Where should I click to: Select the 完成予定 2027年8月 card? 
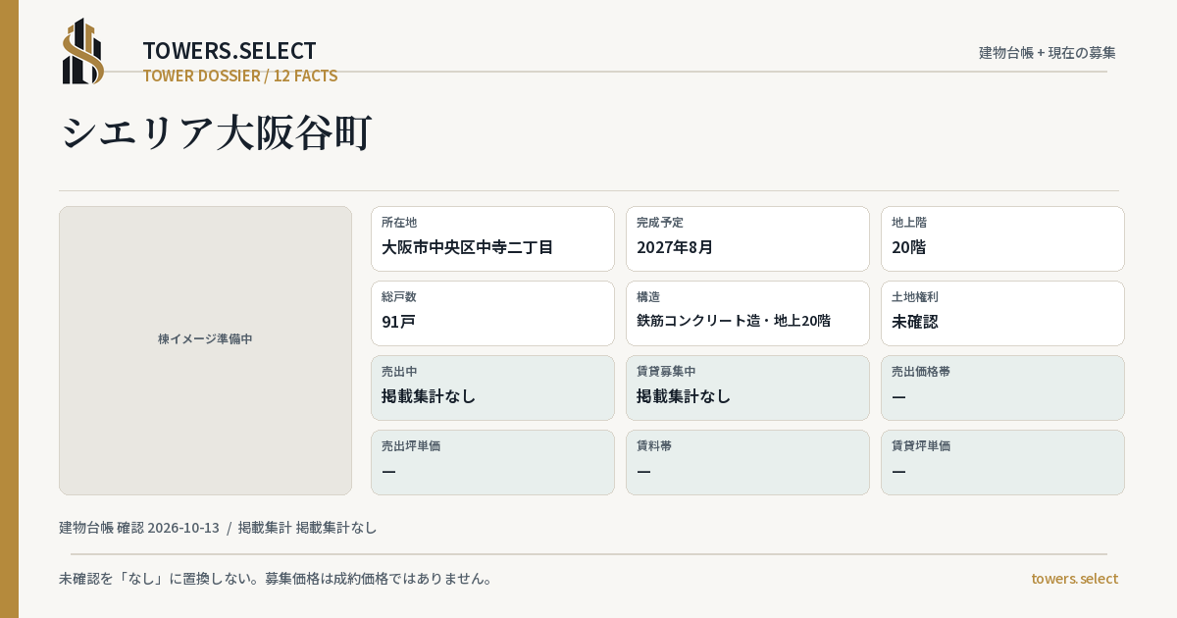coord(747,238)
